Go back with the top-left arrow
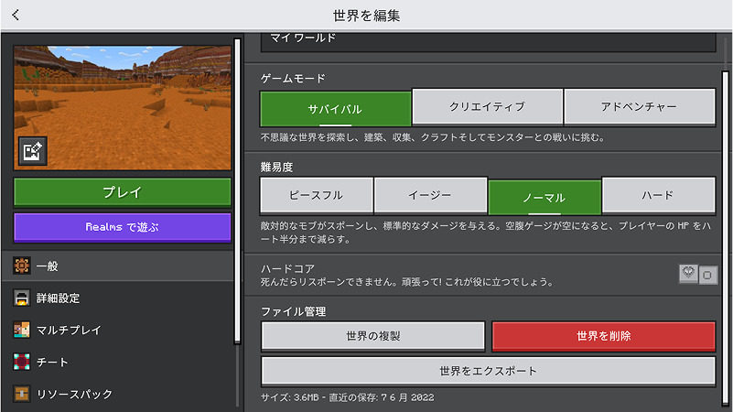This screenshot has width=733, height=412. coord(16,15)
